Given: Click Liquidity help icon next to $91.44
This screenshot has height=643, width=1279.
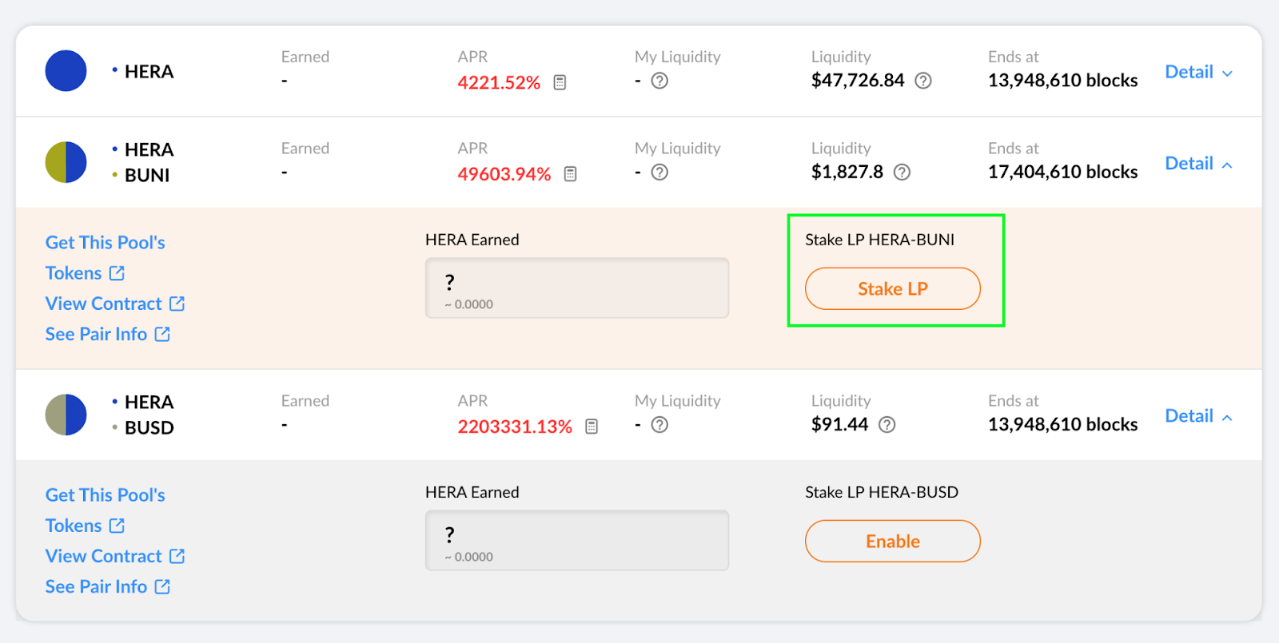Looking at the screenshot, I should pyautogui.click(x=887, y=425).
